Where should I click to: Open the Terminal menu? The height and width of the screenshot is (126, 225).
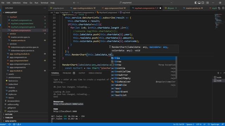coord(44,3)
